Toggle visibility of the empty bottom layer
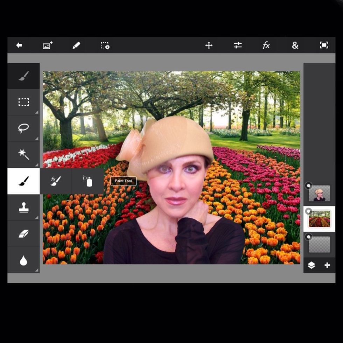Screen dimensions: 343x343 pyautogui.click(x=308, y=237)
